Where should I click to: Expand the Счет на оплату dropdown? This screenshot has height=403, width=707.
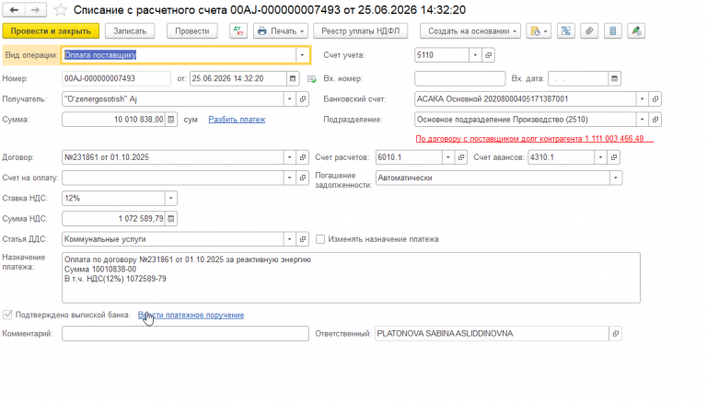(x=289, y=178)
